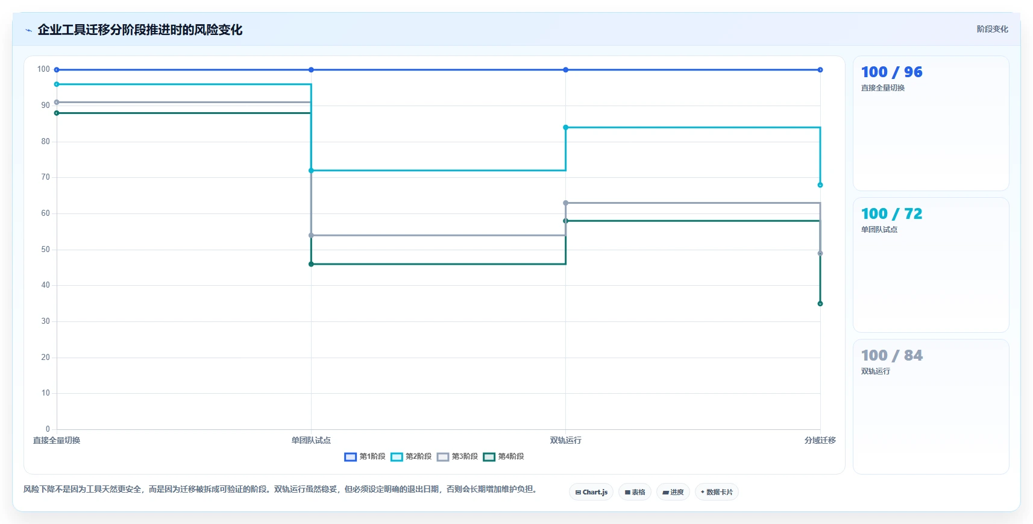Click the x-axis label 直接全量切换
Screen dimensions: 1033x524
(57, 440)
